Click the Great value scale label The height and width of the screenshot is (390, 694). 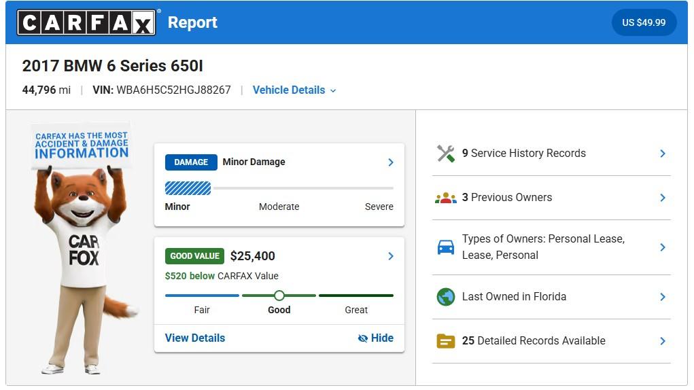pyautogui.click(x=356, y=310)
